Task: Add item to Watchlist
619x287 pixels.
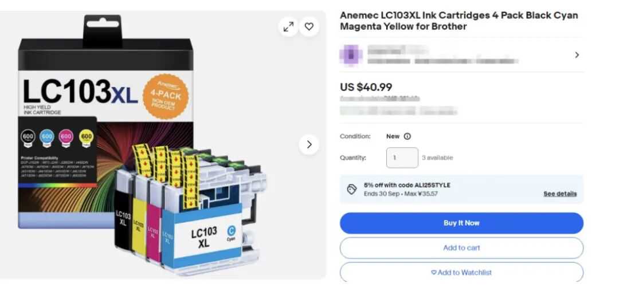Action: [x=461, y=273]
